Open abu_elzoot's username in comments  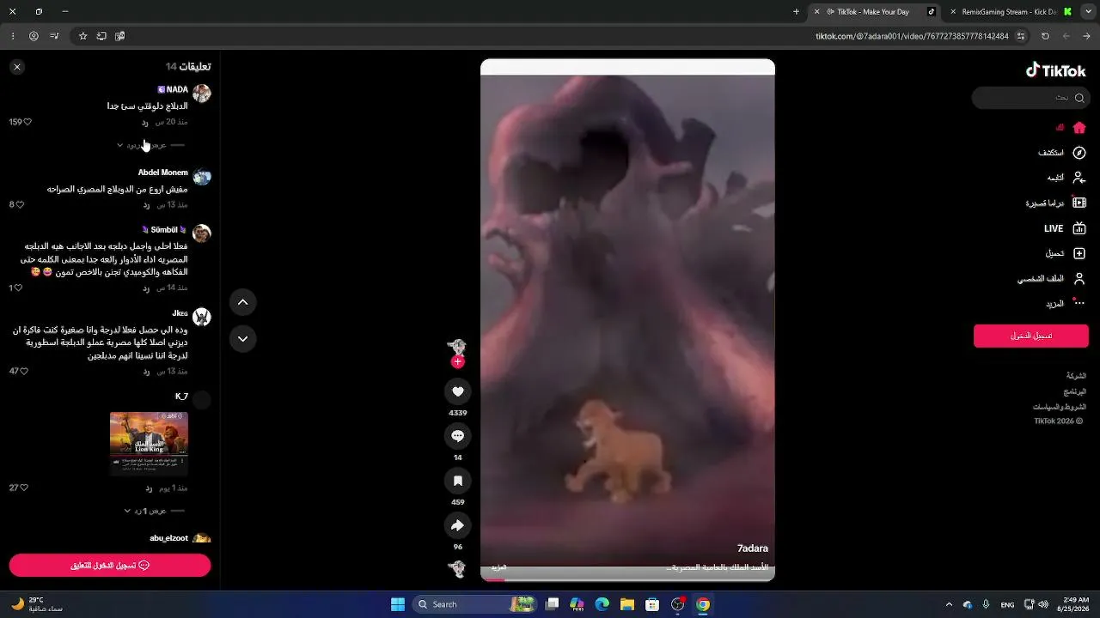[x=169, y=538]
